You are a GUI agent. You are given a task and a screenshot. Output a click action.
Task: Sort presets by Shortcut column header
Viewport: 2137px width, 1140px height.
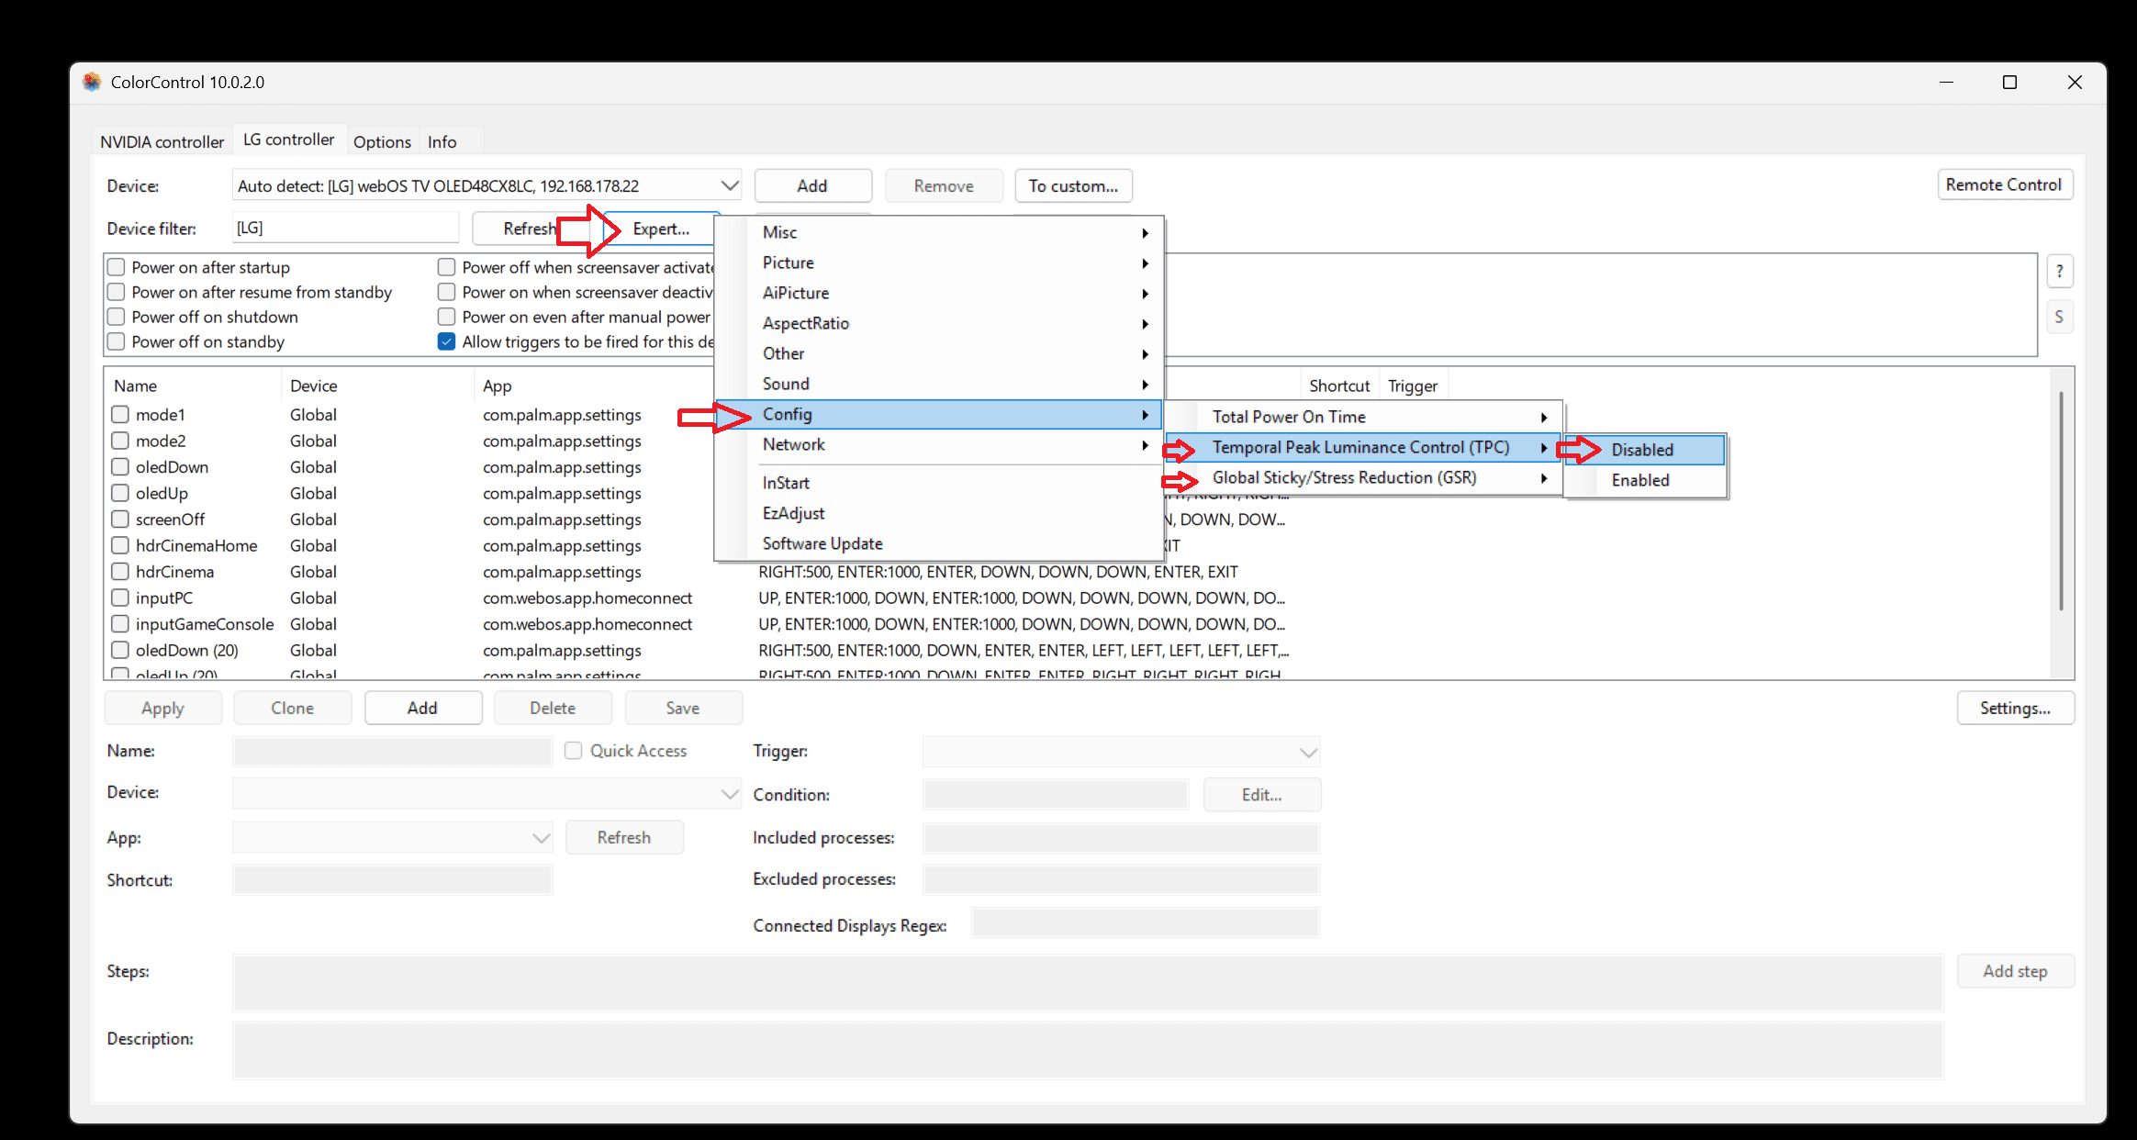click(1338, 386)
